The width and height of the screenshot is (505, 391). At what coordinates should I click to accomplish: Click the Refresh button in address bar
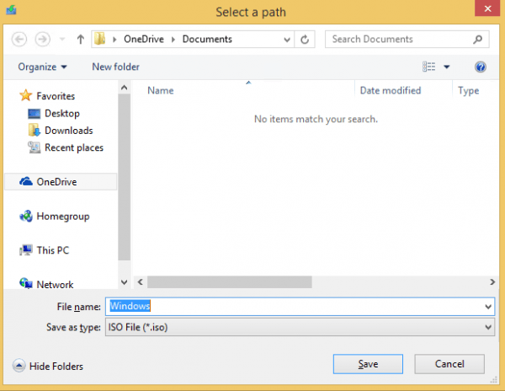tap(306, 40)
